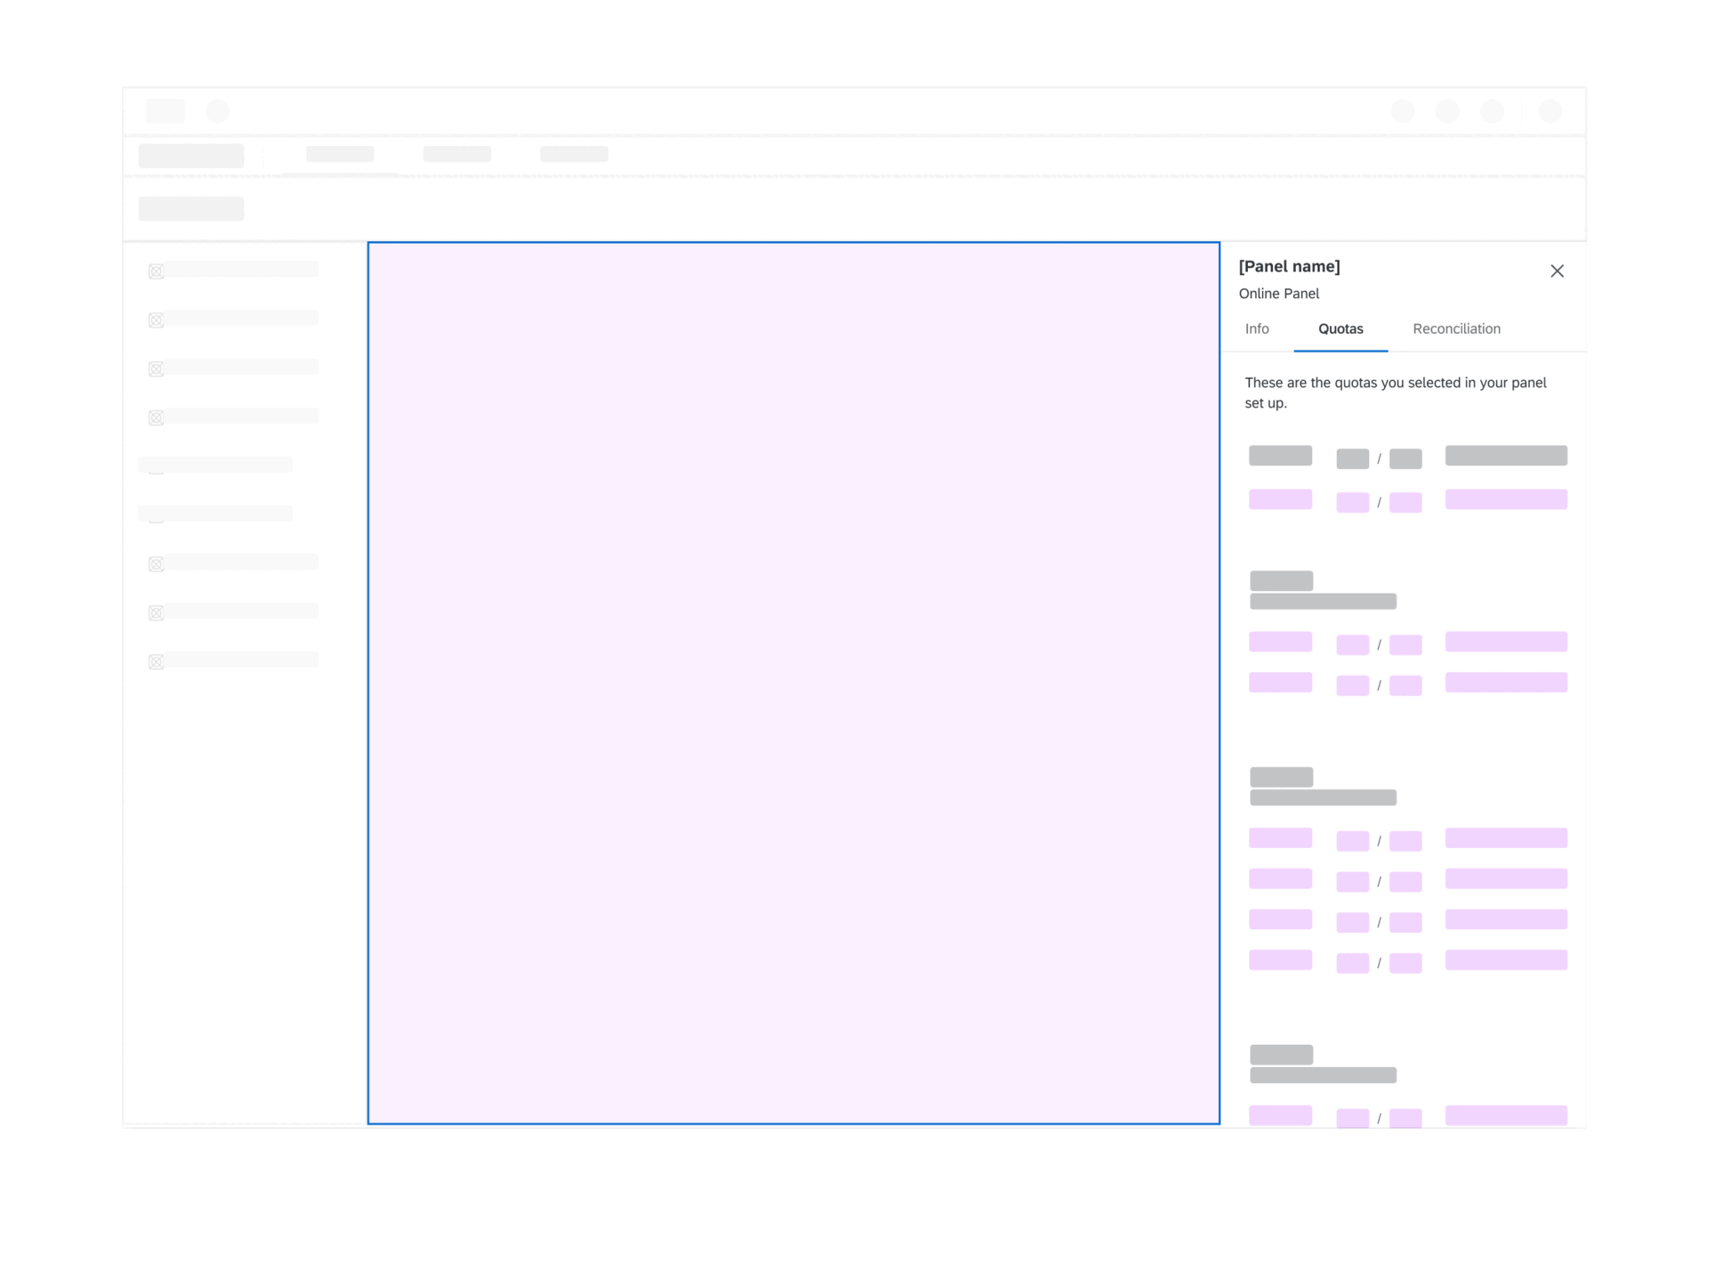Select the Quotas tab
Viewport: 1709px width, 1286px height.
1340,329
